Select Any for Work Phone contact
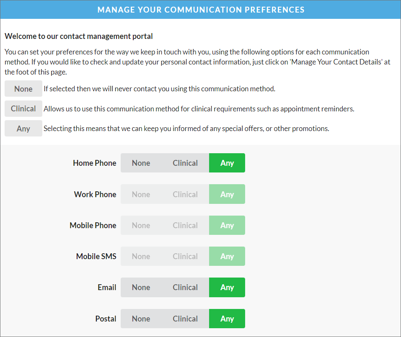The image size is (401, 337). [x=227, y=194]
